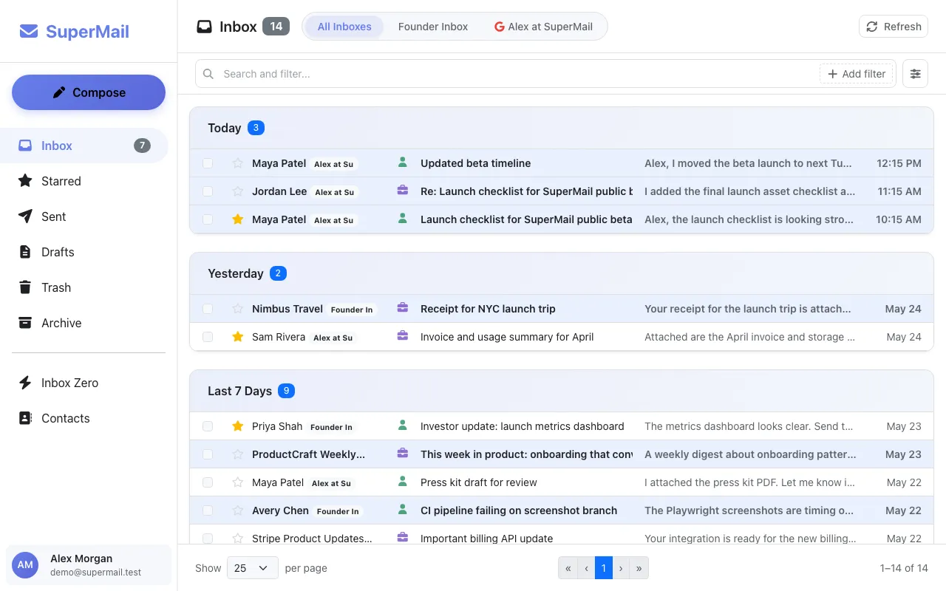Collapse the Last 7 Days section header

click(562, 391)
